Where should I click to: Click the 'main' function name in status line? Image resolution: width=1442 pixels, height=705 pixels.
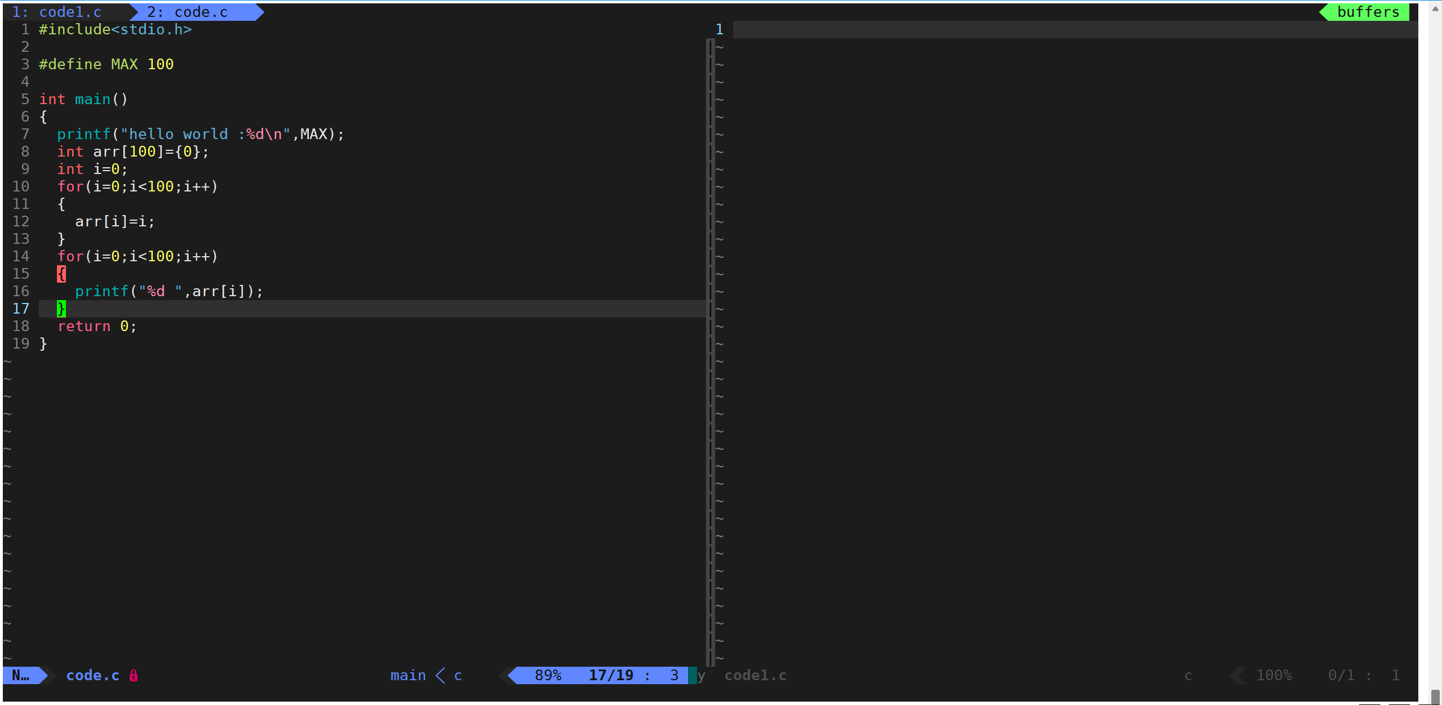pos(408,675)
